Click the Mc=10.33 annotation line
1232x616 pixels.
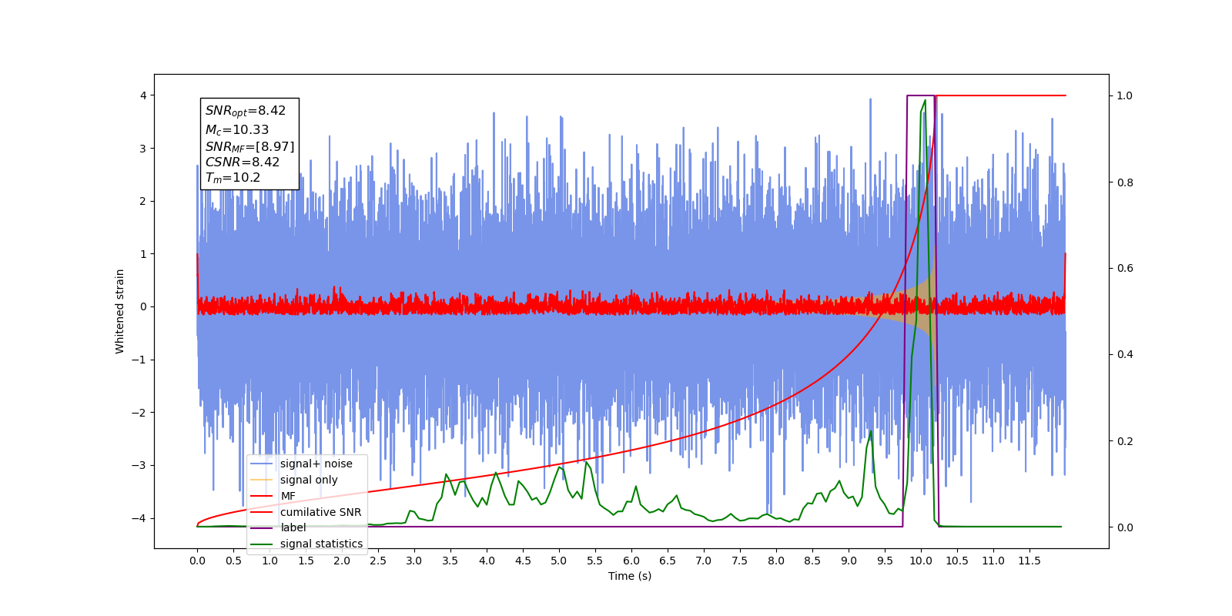[237, 130]
